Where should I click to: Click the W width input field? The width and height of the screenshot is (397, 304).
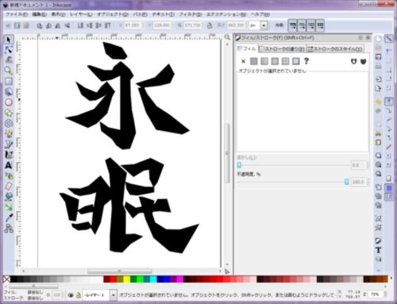click(x=192, y=25)
